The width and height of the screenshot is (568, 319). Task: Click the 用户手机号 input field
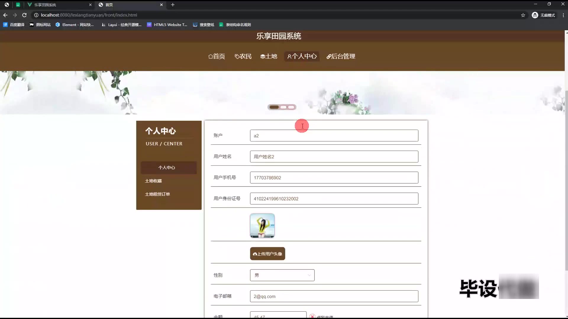click(x=334, y=178)
